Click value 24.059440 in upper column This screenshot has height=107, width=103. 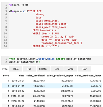point(67,91)
